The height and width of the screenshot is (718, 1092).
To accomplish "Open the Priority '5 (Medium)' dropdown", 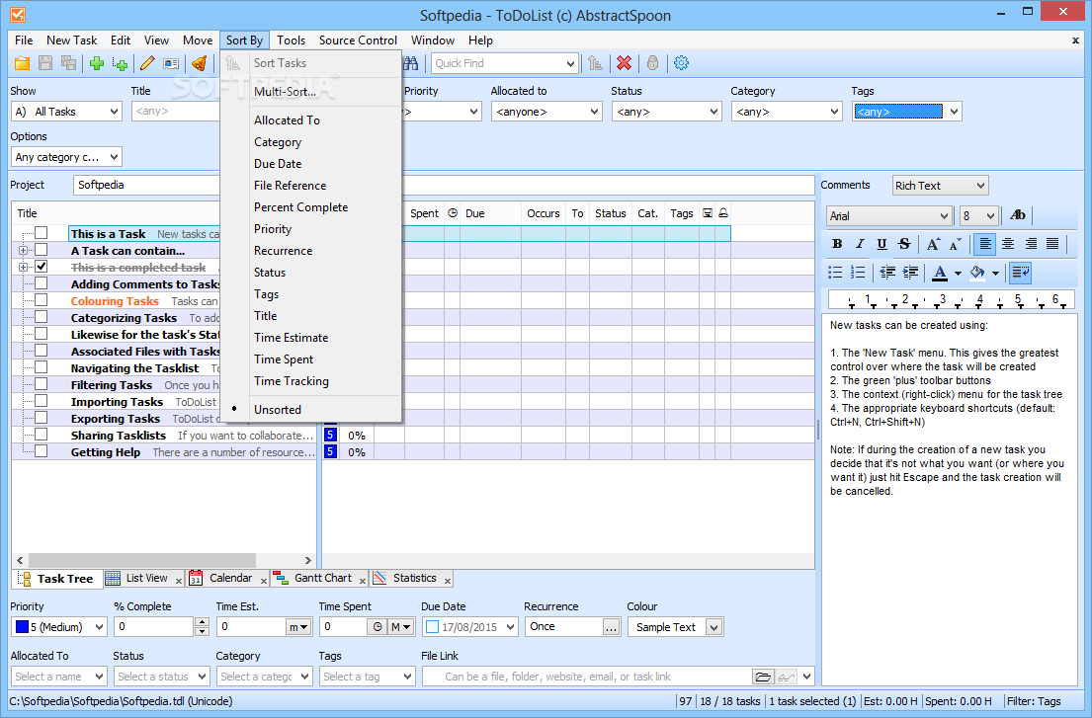I will (58, 627).
